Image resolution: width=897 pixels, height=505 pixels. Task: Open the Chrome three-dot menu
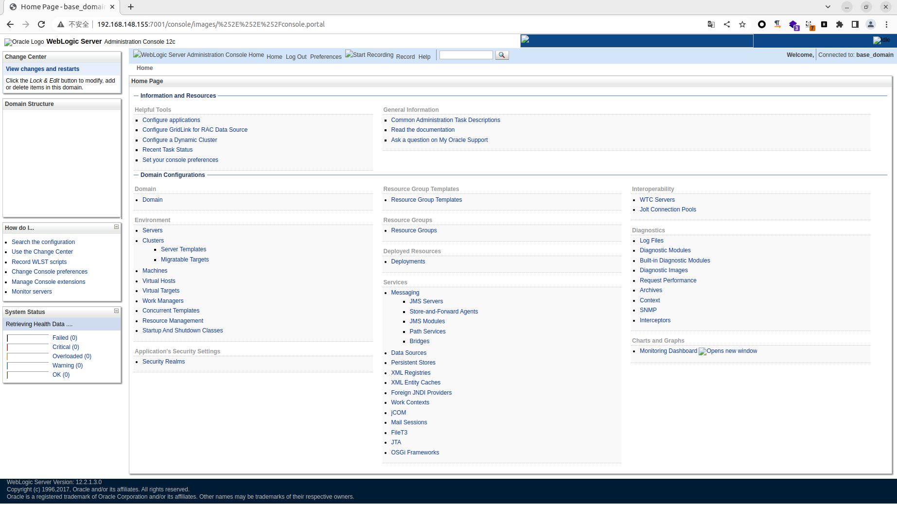886,24
